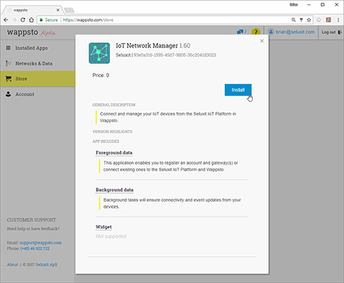Click the 'Not supported' text
The width and height of the screenshot is (344, 283).
pyautogui.click(x=111, y=236)
